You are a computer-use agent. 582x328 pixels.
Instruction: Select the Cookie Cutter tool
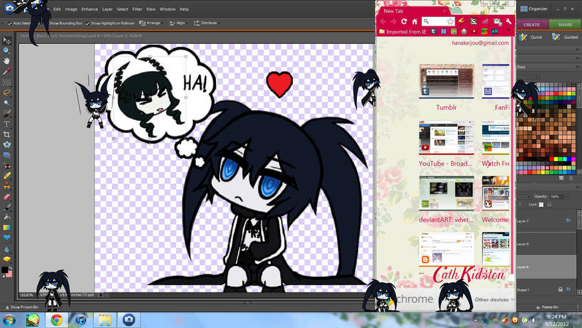(6, 144)
